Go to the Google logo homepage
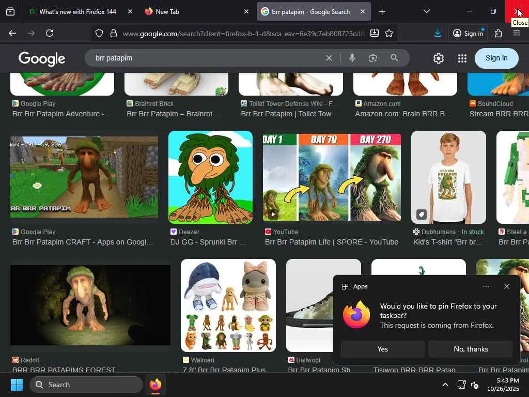Image resolution: width=529 pixels, height=397 pixels. (x=42, y=59)
